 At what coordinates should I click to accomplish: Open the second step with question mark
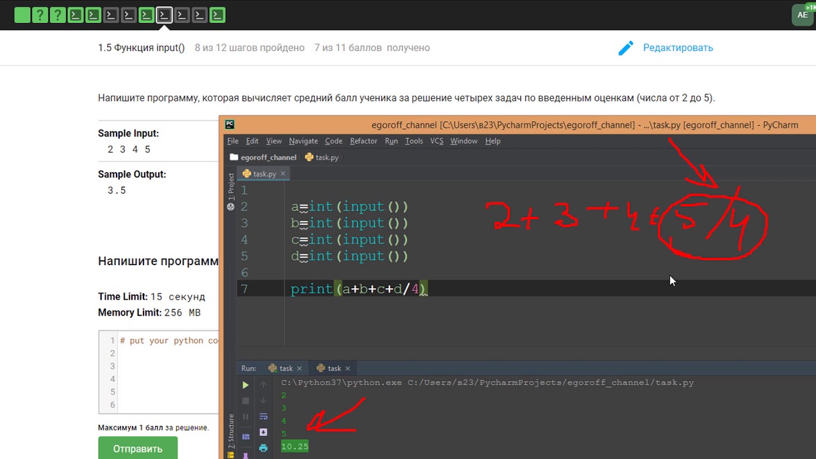coord(40,15)
